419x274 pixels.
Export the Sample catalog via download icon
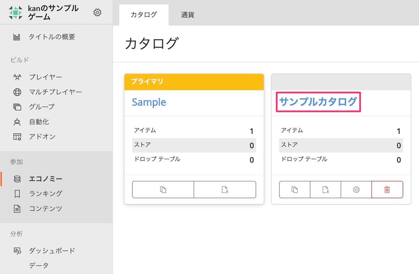225,189
